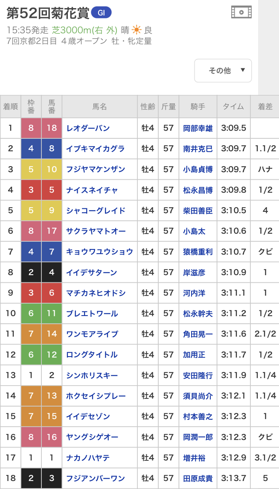This screenshot has height=489, width=279.
Task: Click the 着順 column header
Action: pyautogui.click(x=11, y=107)
